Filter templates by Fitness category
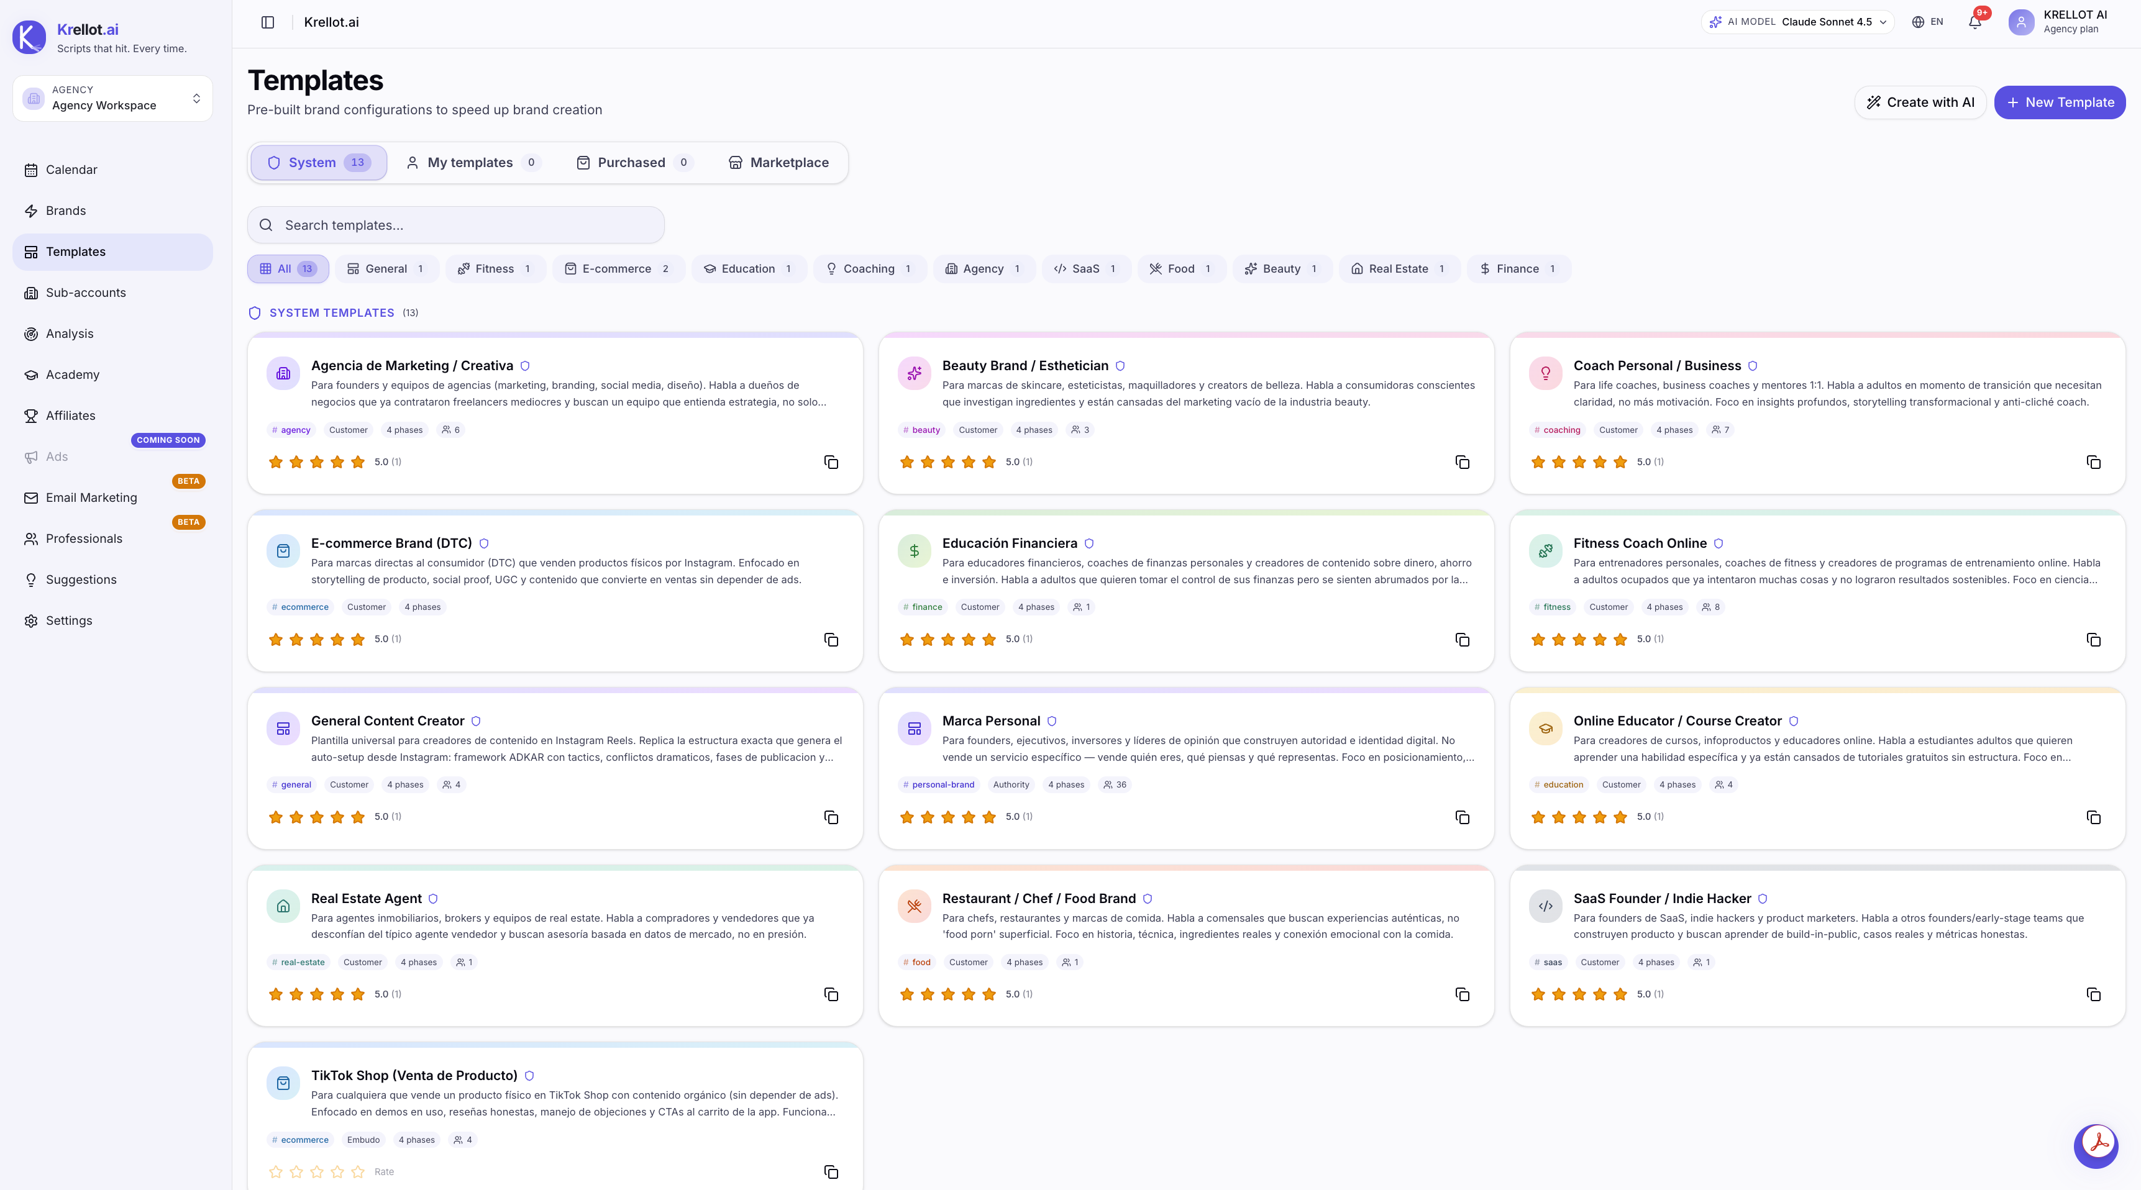The height and width of the screenshot is (1190, 2141). point(495,268)
